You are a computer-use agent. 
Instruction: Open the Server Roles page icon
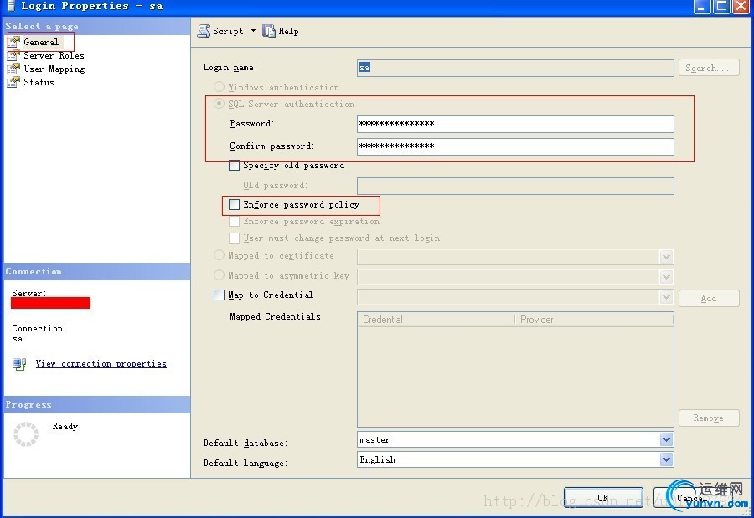(14, 55)
